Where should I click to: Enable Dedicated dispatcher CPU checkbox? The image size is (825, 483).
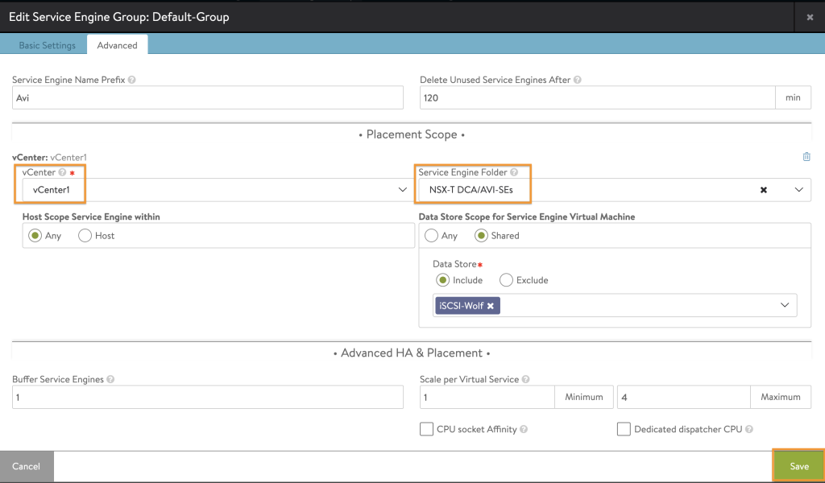coord(624,429)
